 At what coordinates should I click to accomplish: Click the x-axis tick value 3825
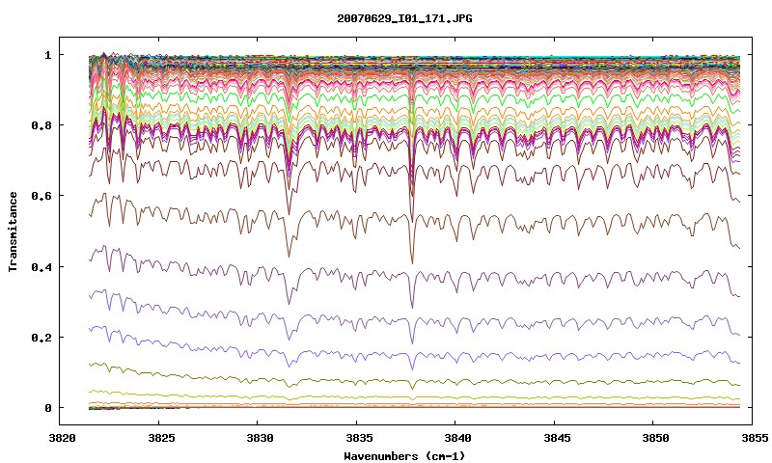tap(161, 438)
